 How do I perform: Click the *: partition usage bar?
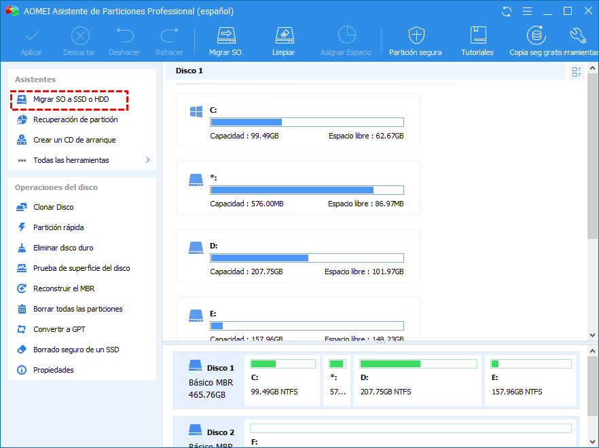coord(307,190)
